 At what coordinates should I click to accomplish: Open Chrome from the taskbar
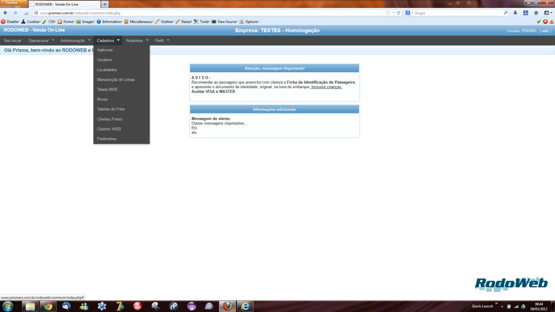[x=48, y=306]
